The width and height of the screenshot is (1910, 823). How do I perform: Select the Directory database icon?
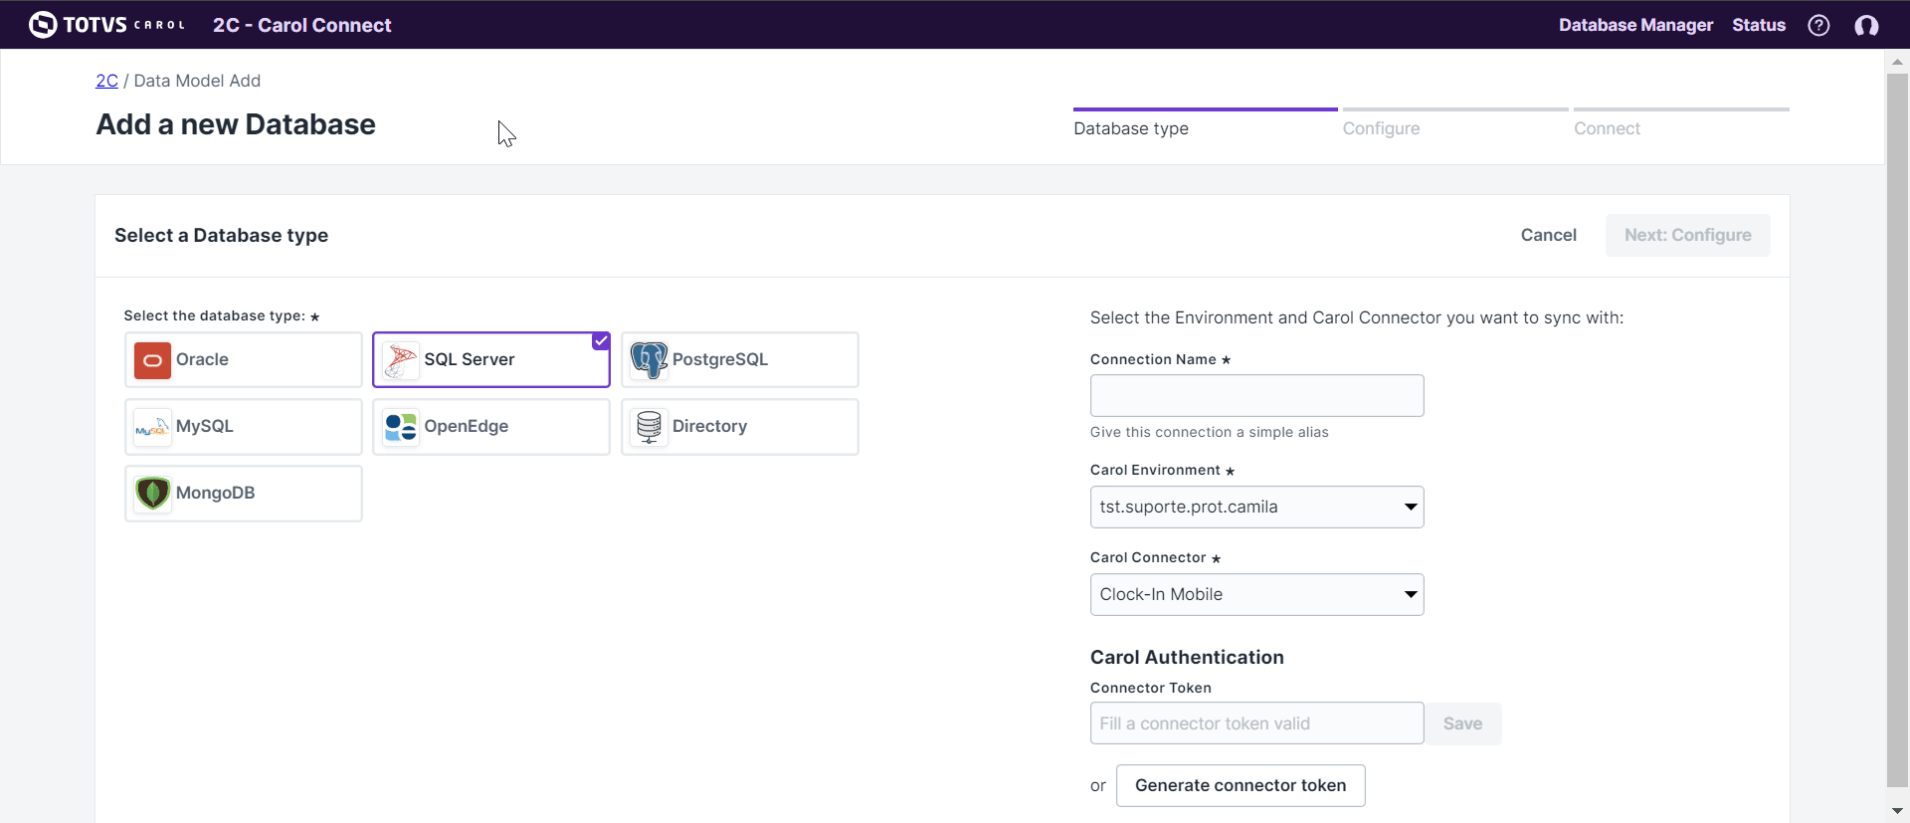click(x=649, y=427)
